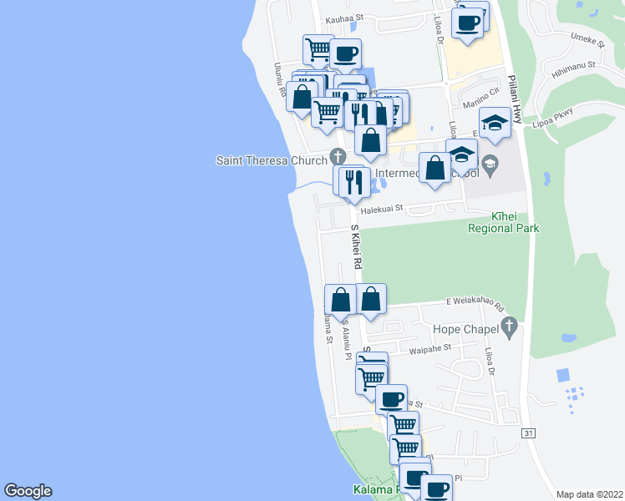Click the school pin beside Intermediate School label
The height and width of the screenshot is (501, 625).
tap(490, 166)
